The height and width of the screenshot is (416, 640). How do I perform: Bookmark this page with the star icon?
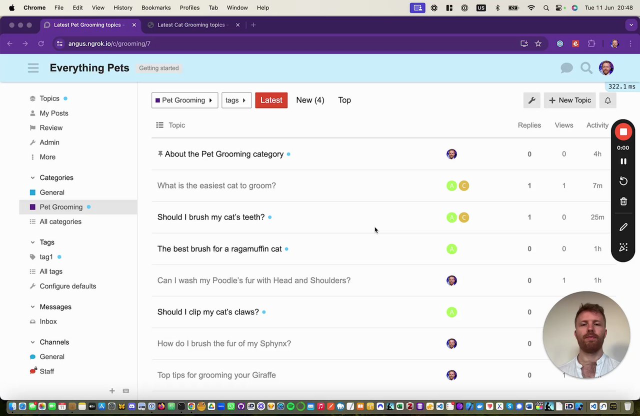click(538, 43)
